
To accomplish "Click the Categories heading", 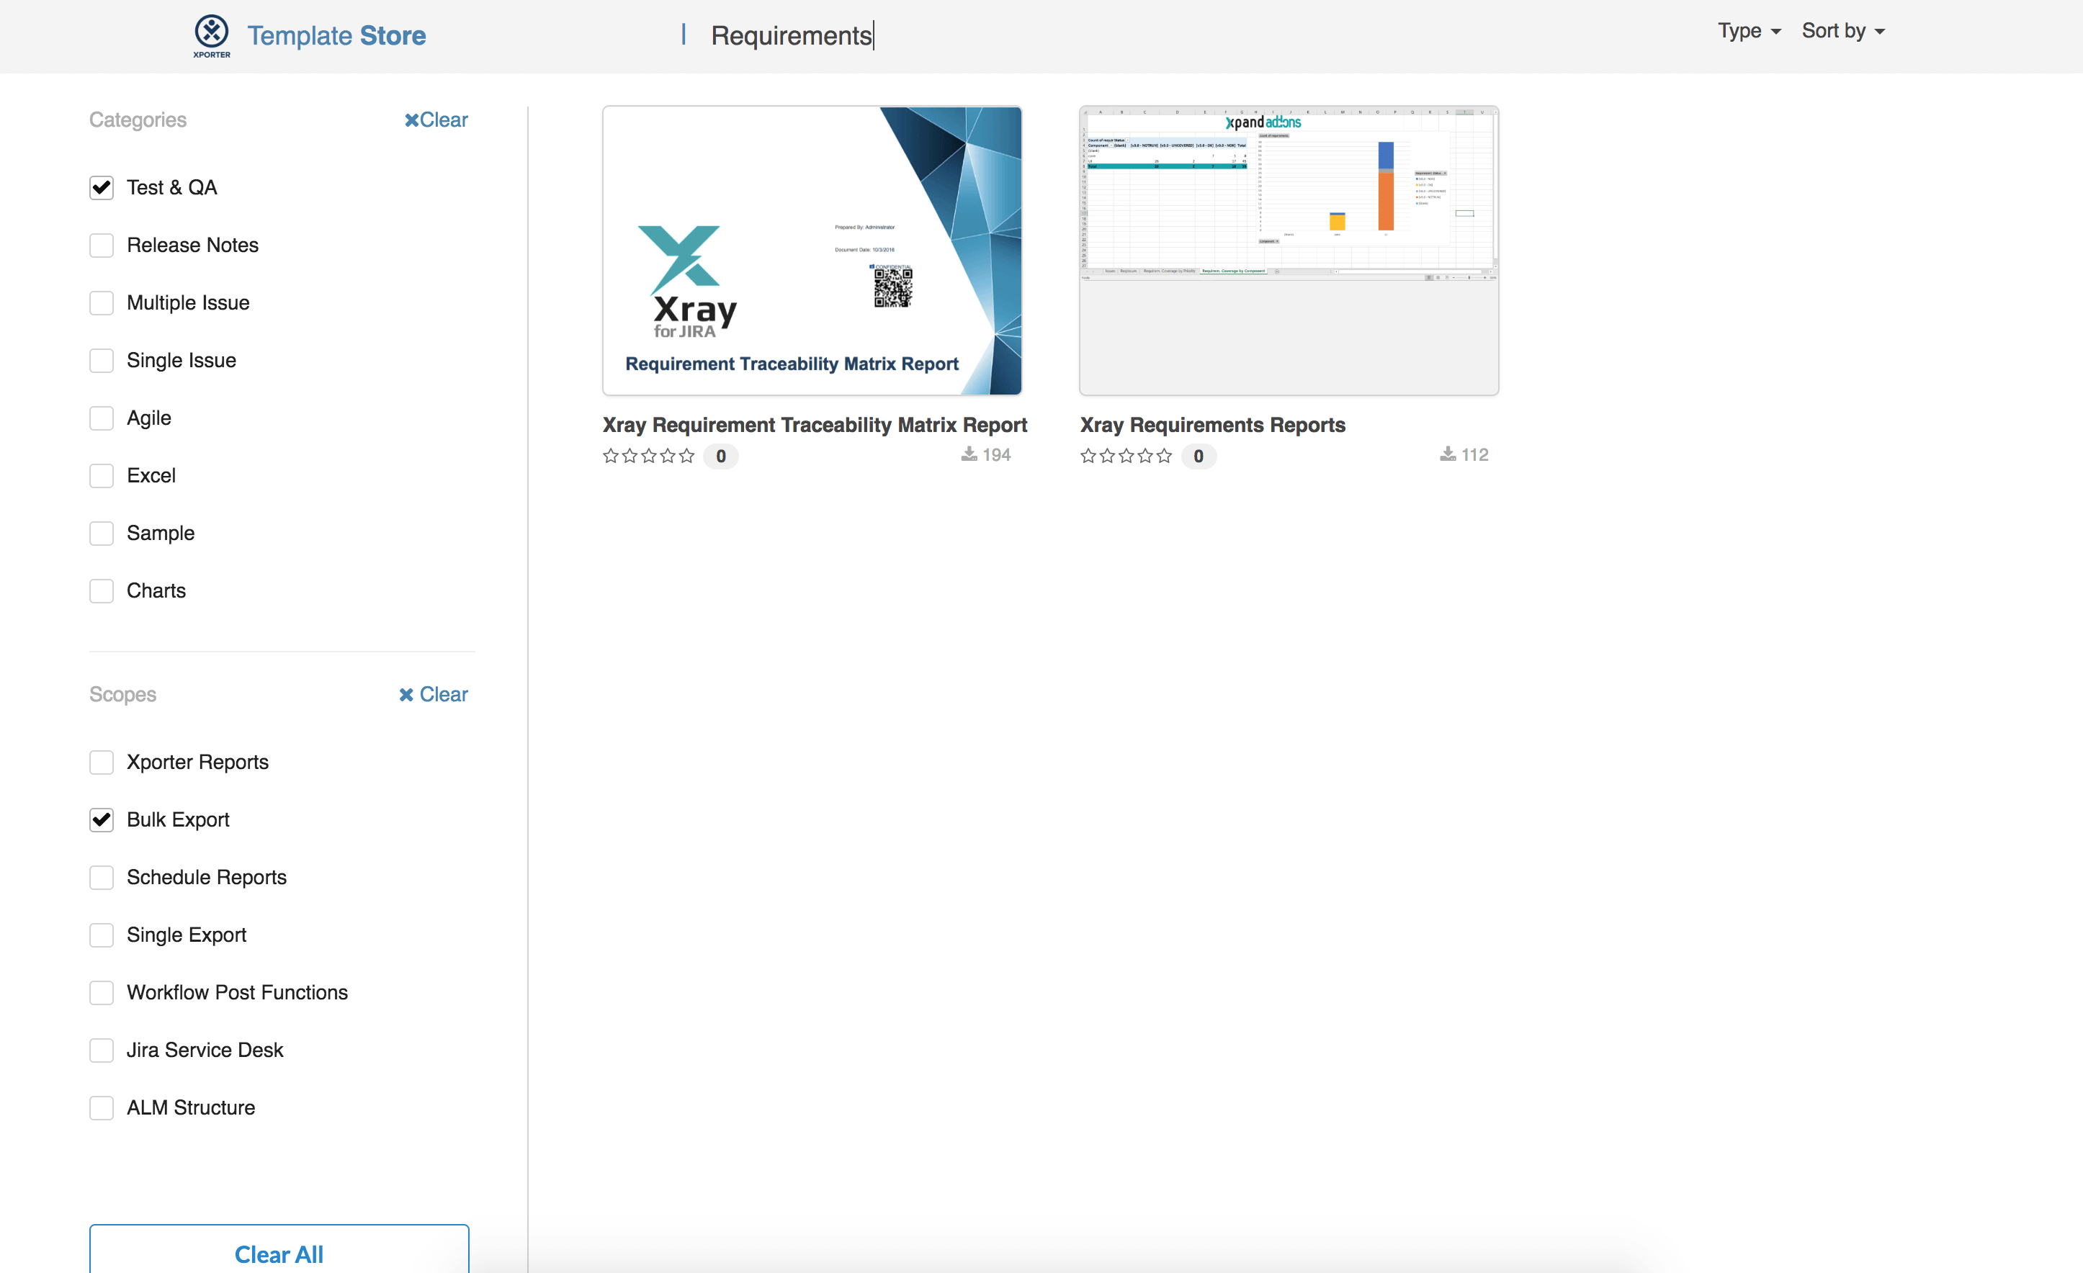I will tap(138, 120).
